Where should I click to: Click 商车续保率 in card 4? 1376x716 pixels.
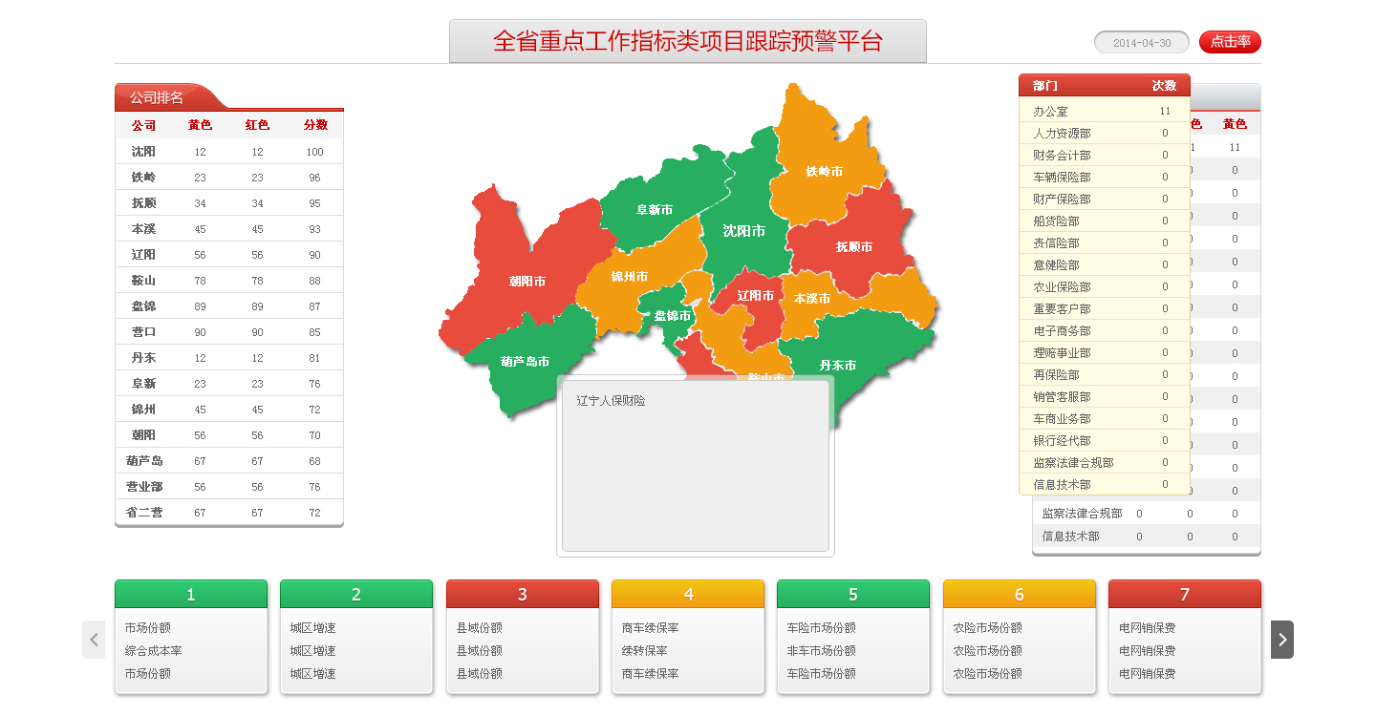pyautogui.click(x=650, y=628)
